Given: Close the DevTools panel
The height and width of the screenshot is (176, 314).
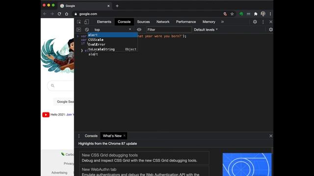Looking at the screenshot, I should 271,22.
